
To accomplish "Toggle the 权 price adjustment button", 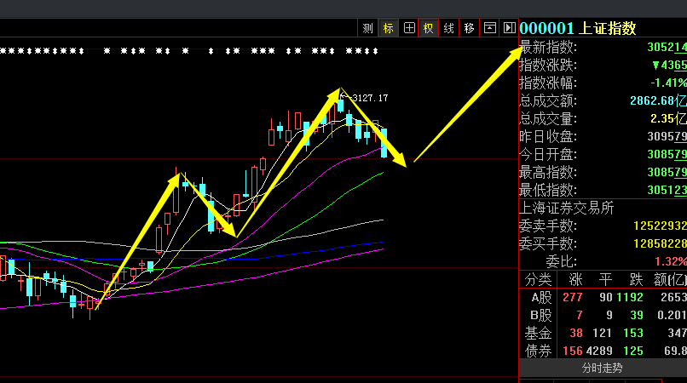I will click(x=428, y=28).
